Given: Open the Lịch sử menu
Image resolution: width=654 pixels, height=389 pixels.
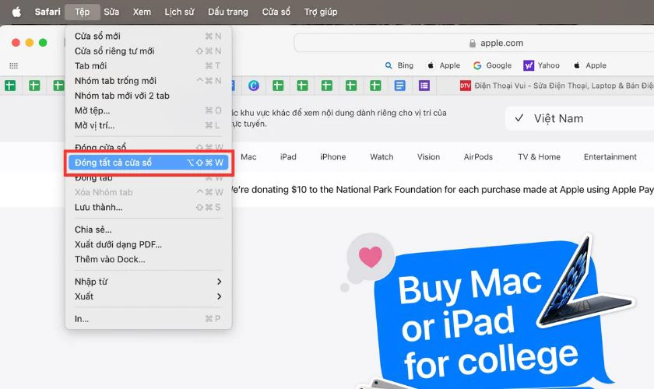Looking at the screenshot, I should (179, 12).
